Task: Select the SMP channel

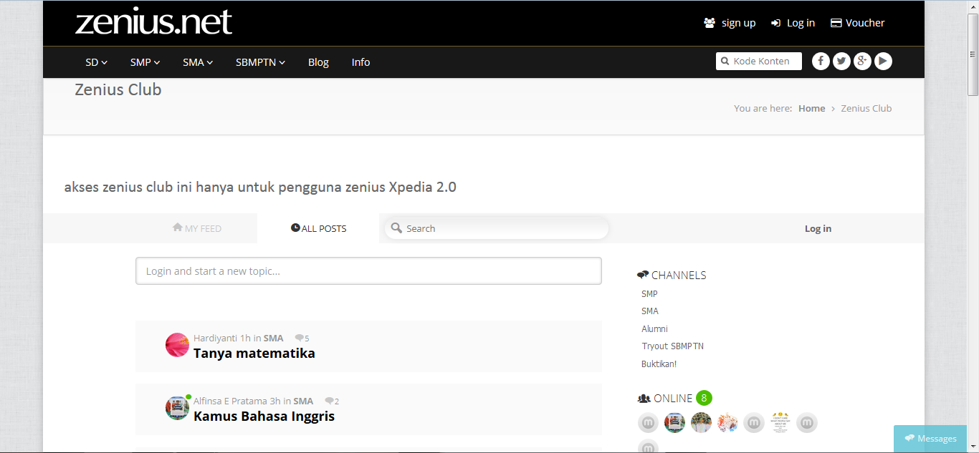Action: pos(649,294)
